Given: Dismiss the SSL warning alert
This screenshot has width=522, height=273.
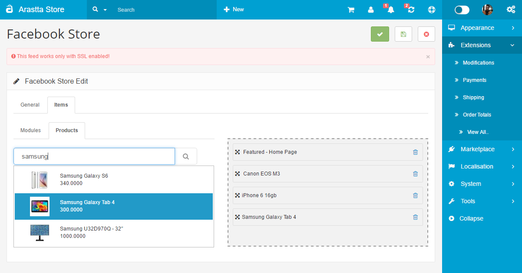Looking at the screenshot, I should tap(428, 57).
